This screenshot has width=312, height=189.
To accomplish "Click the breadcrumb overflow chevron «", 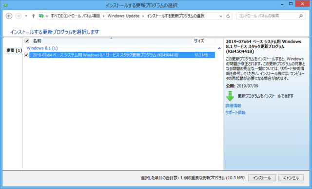I will click(x=47, y=16).
